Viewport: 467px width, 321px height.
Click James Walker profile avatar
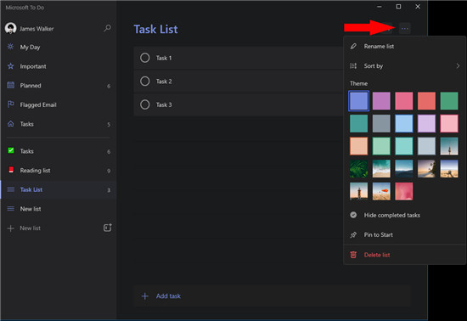(10, 28)
